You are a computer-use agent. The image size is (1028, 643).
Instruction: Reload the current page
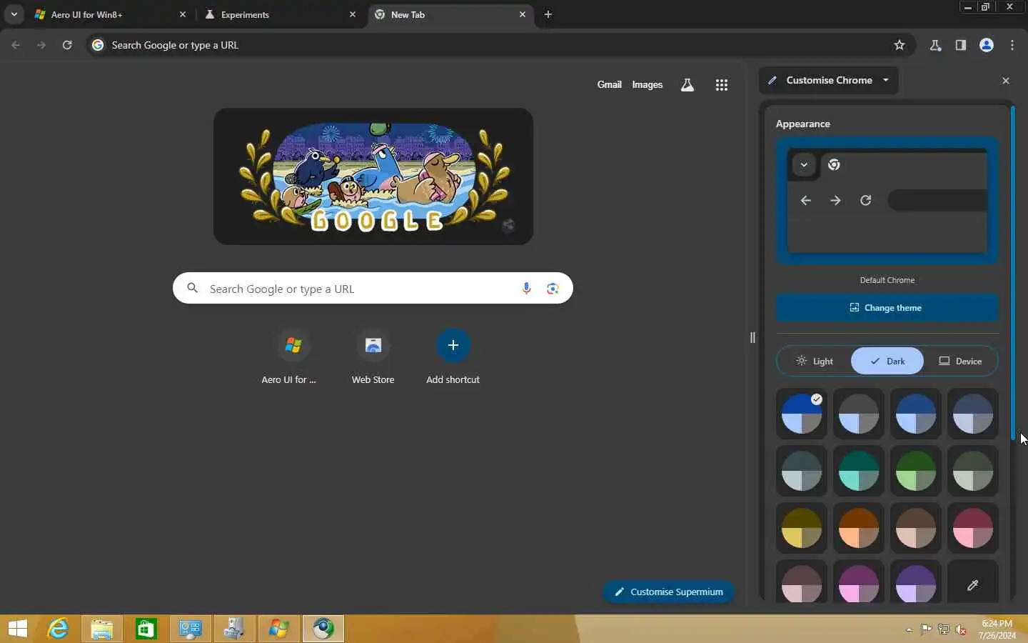pos(67,45)
